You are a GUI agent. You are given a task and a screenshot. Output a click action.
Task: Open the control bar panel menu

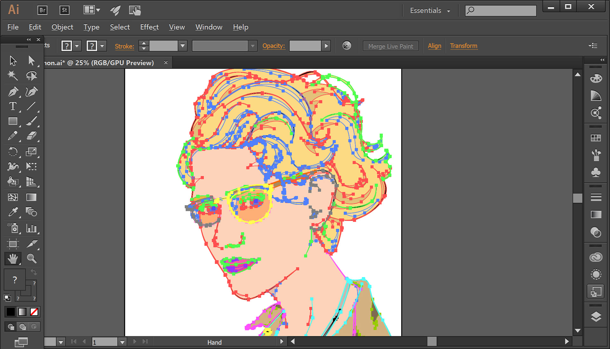(x=593, y=46)
